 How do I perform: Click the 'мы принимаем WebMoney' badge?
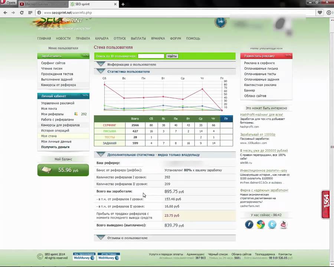[x=84, y=256]
